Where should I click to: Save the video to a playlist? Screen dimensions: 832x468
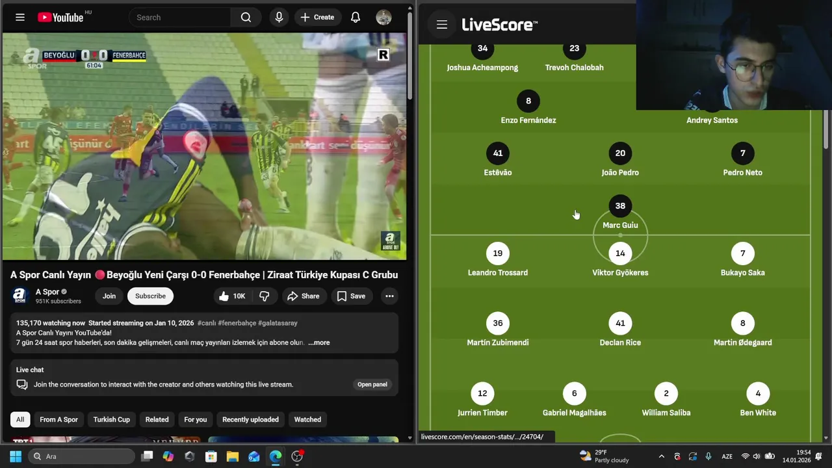(351, 296)
